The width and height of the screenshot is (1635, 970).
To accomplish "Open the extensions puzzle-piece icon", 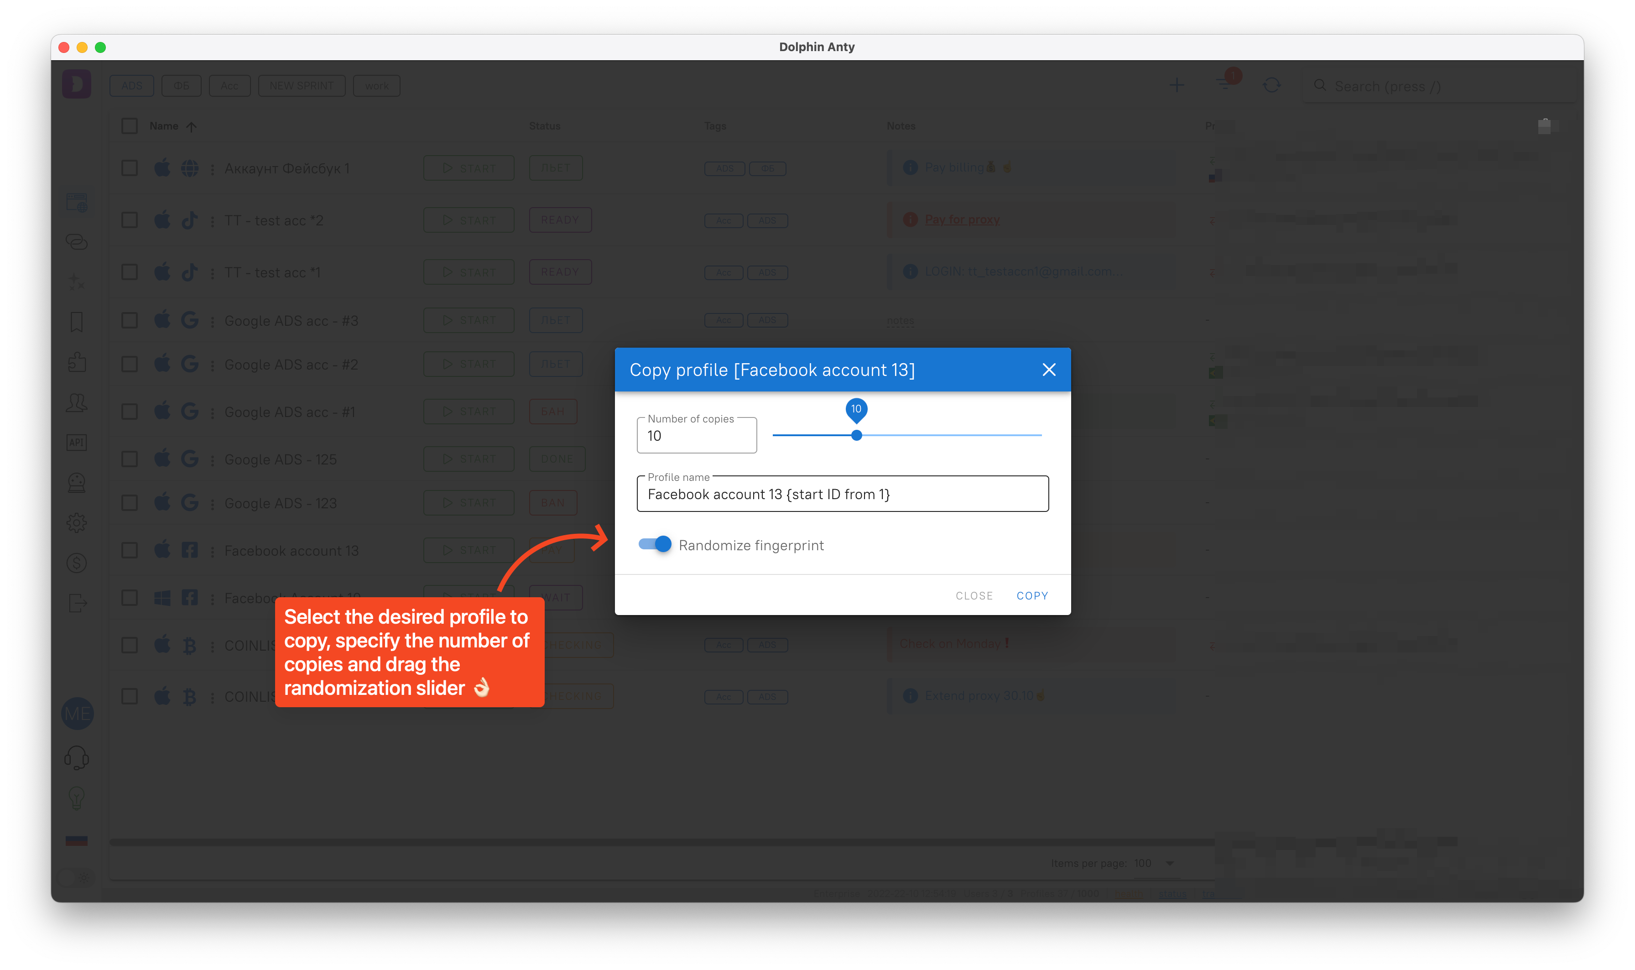I will point(77,362).
